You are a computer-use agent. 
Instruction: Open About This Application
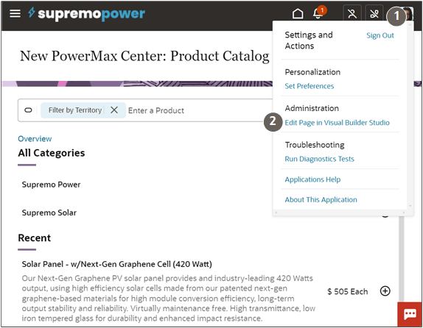coord(321,199)
